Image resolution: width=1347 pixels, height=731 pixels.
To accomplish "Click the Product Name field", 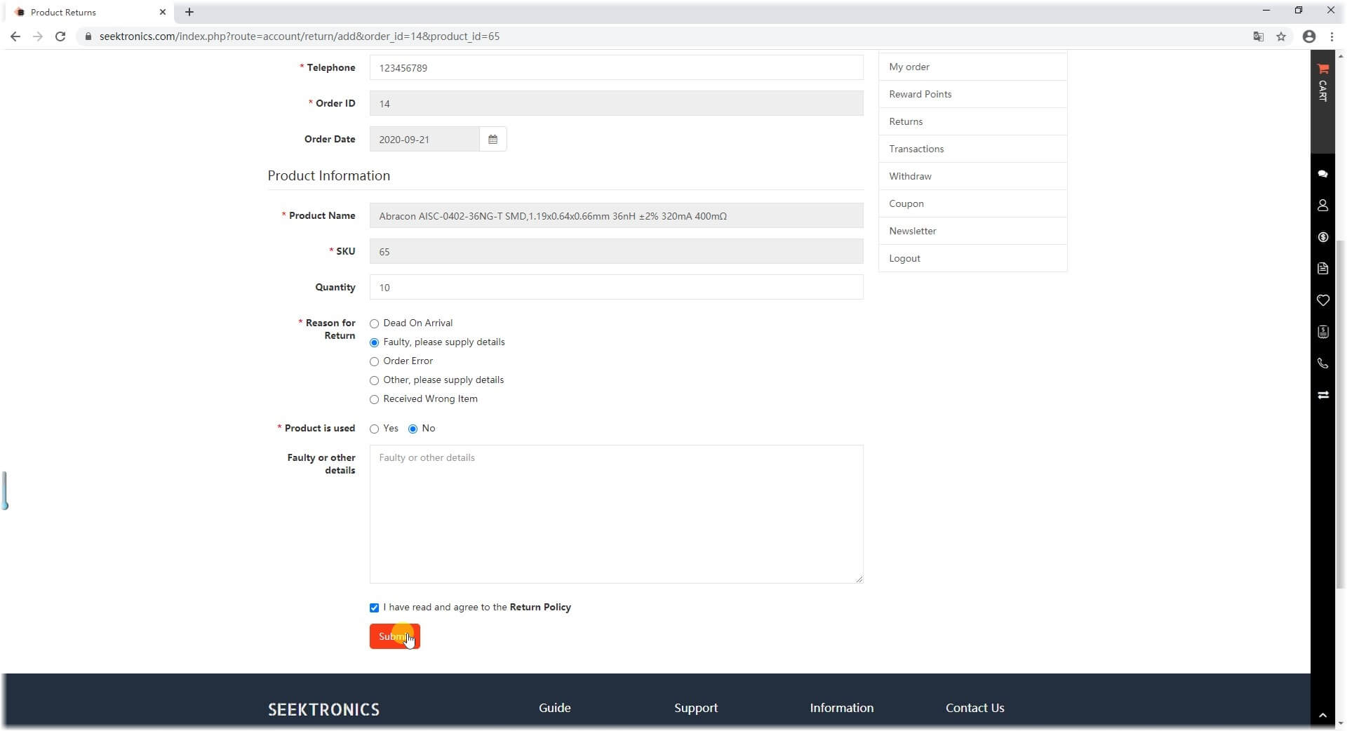I will click(616, 215).
